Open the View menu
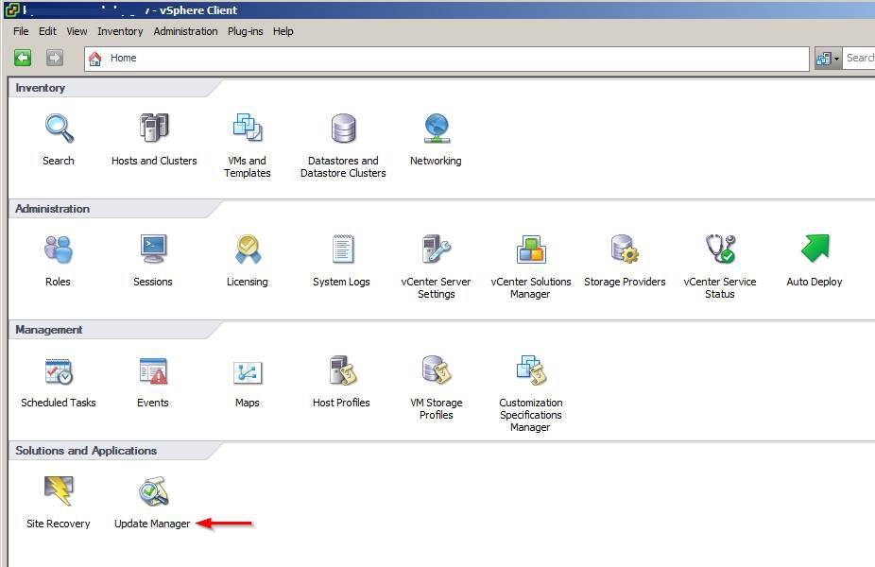The width and height of the screenshot is (875, 567). [77, 31]
